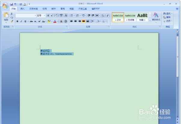Toggle superscript formatting
Viewport: 181px width, 124px height.
(39, 21)
